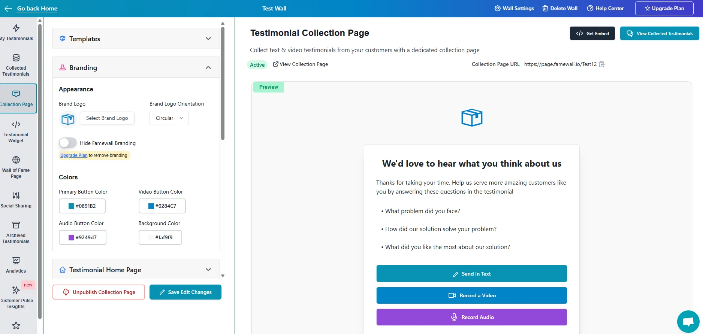Open the Brand Logo Orientation dropdown
This screenshot has height=334, width=703.
(169, 118)
